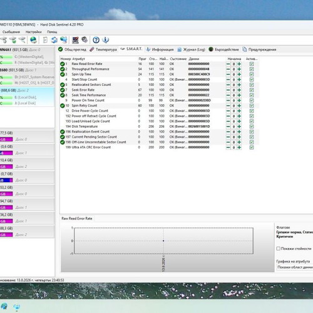Toggle active checkbox for Power On Time Count
This screenshot has width=313, height=313.
[252, 100]
